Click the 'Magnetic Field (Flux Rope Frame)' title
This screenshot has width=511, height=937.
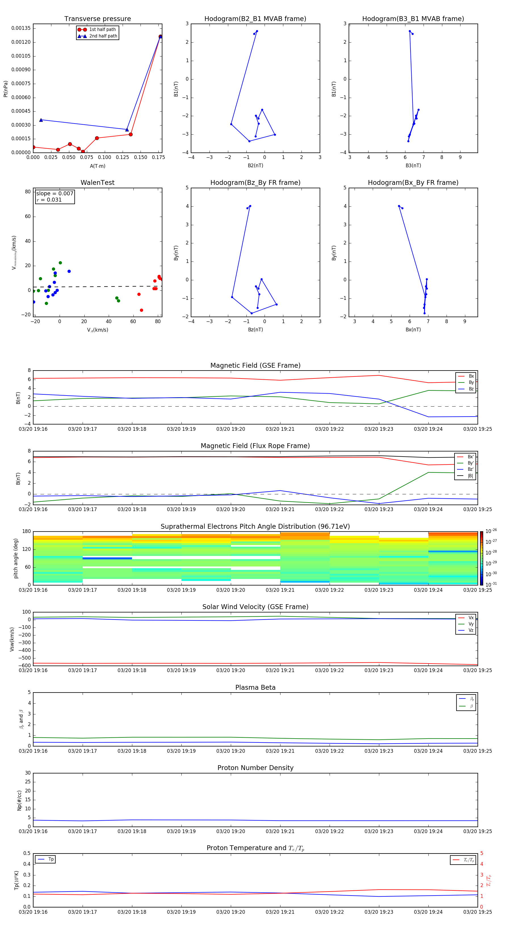tap(255, 446)
